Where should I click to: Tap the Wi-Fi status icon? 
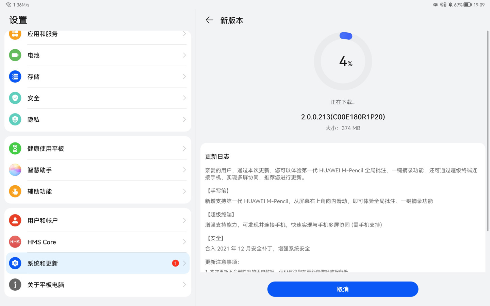(x=9, y=5)
